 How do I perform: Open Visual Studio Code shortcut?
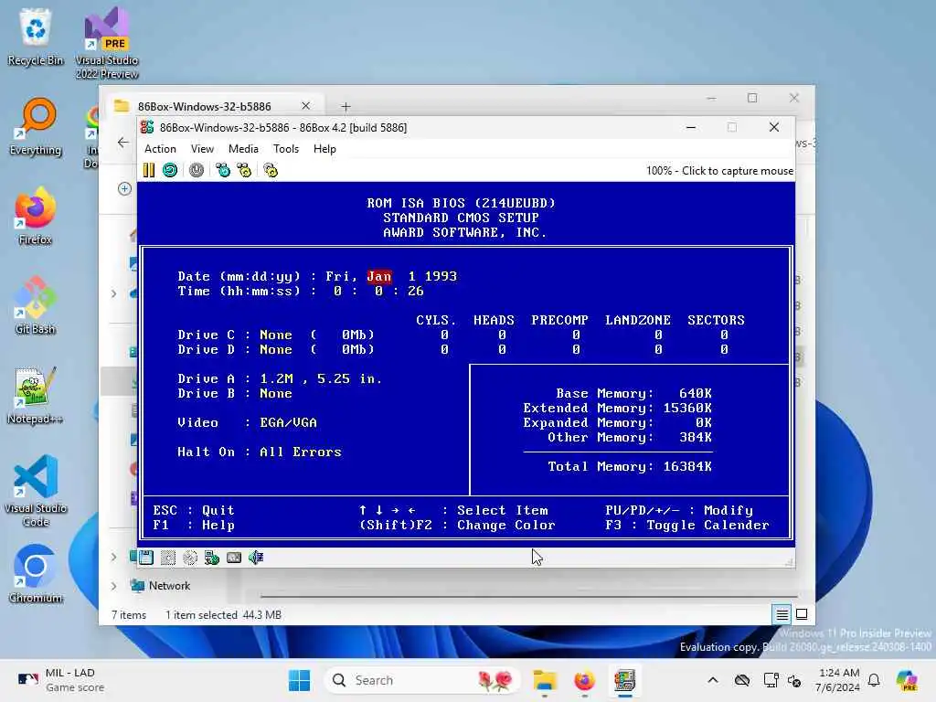pyautogui.click(x=36, y=491)
